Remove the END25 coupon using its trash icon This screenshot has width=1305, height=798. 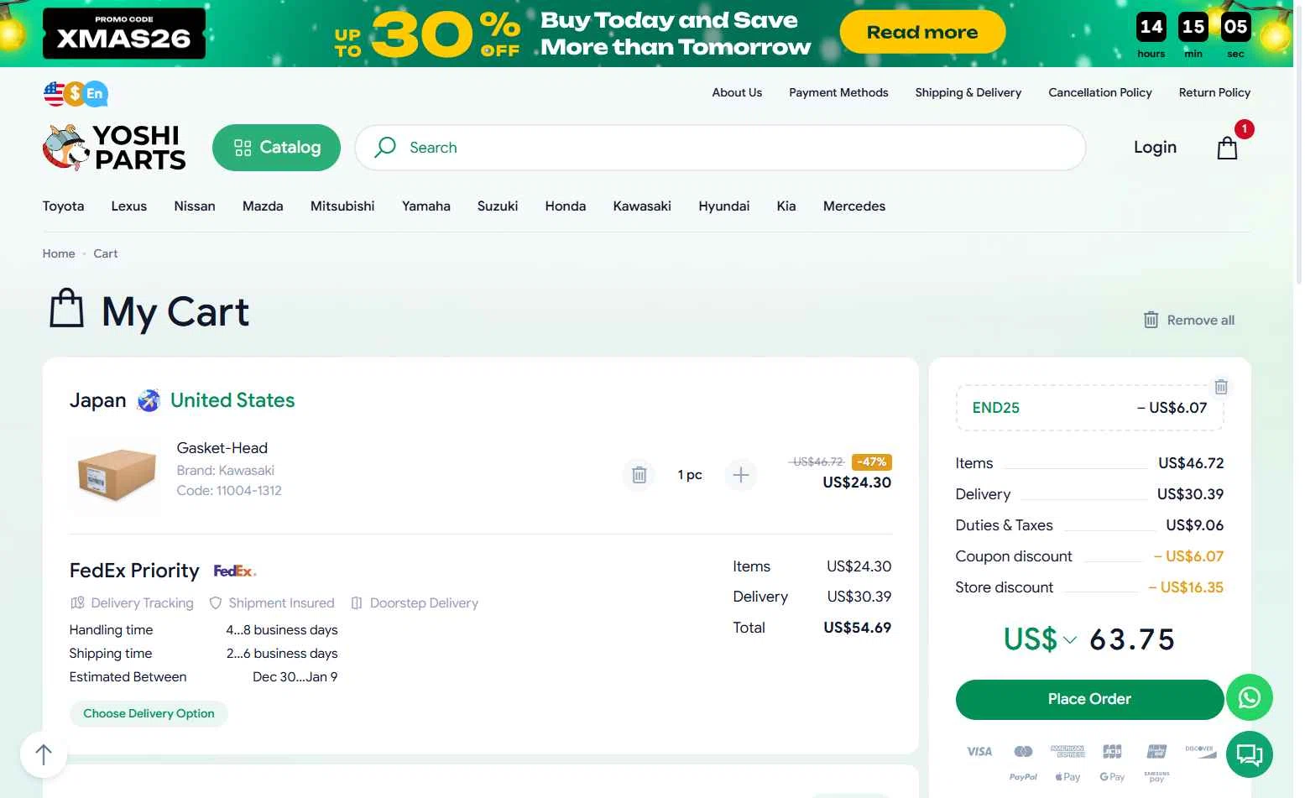point(1221,387)
